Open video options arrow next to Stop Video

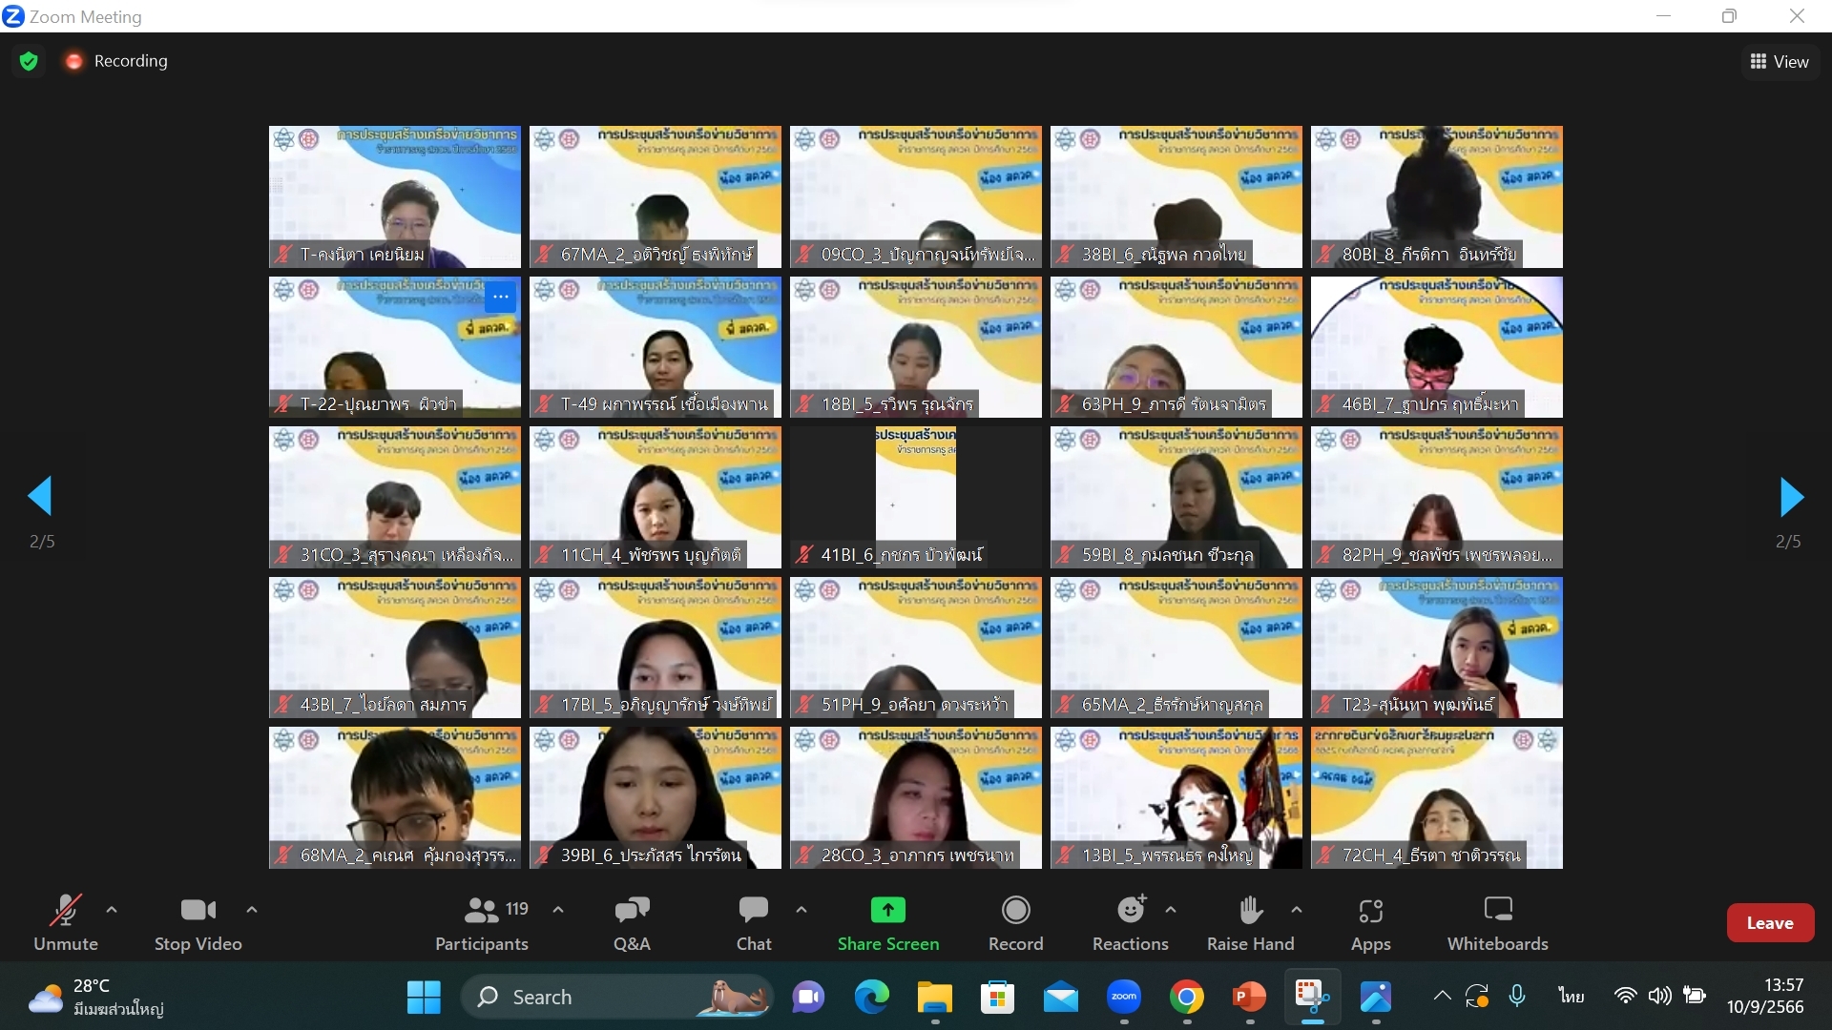point(252,910)
